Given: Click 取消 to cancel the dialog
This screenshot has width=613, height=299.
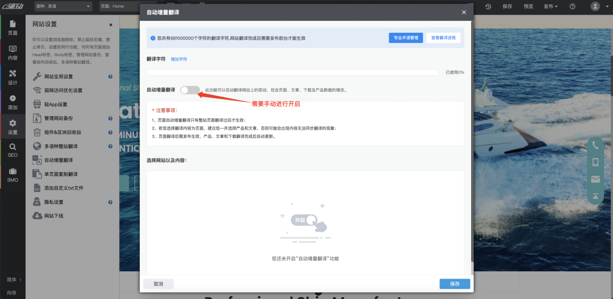Looking at the screenshot, I should pos(158,284).
